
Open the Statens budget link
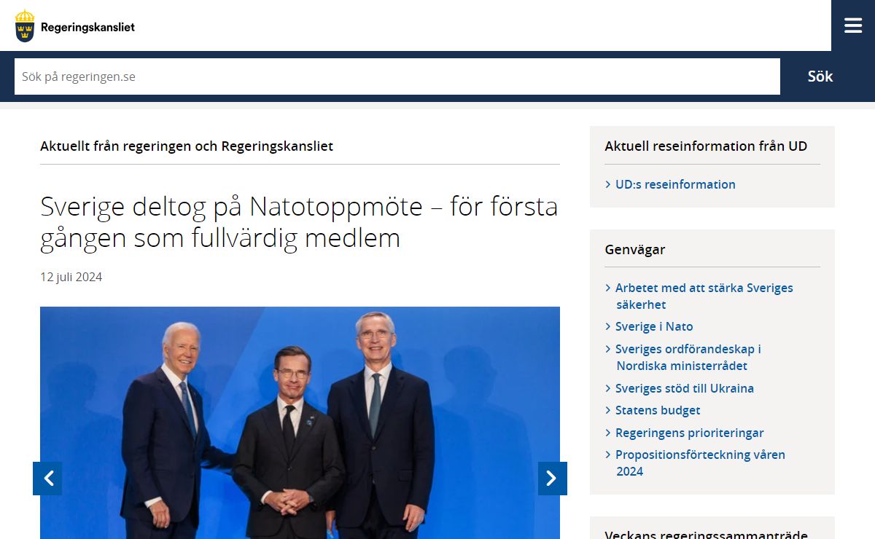[x=657, y=410]
